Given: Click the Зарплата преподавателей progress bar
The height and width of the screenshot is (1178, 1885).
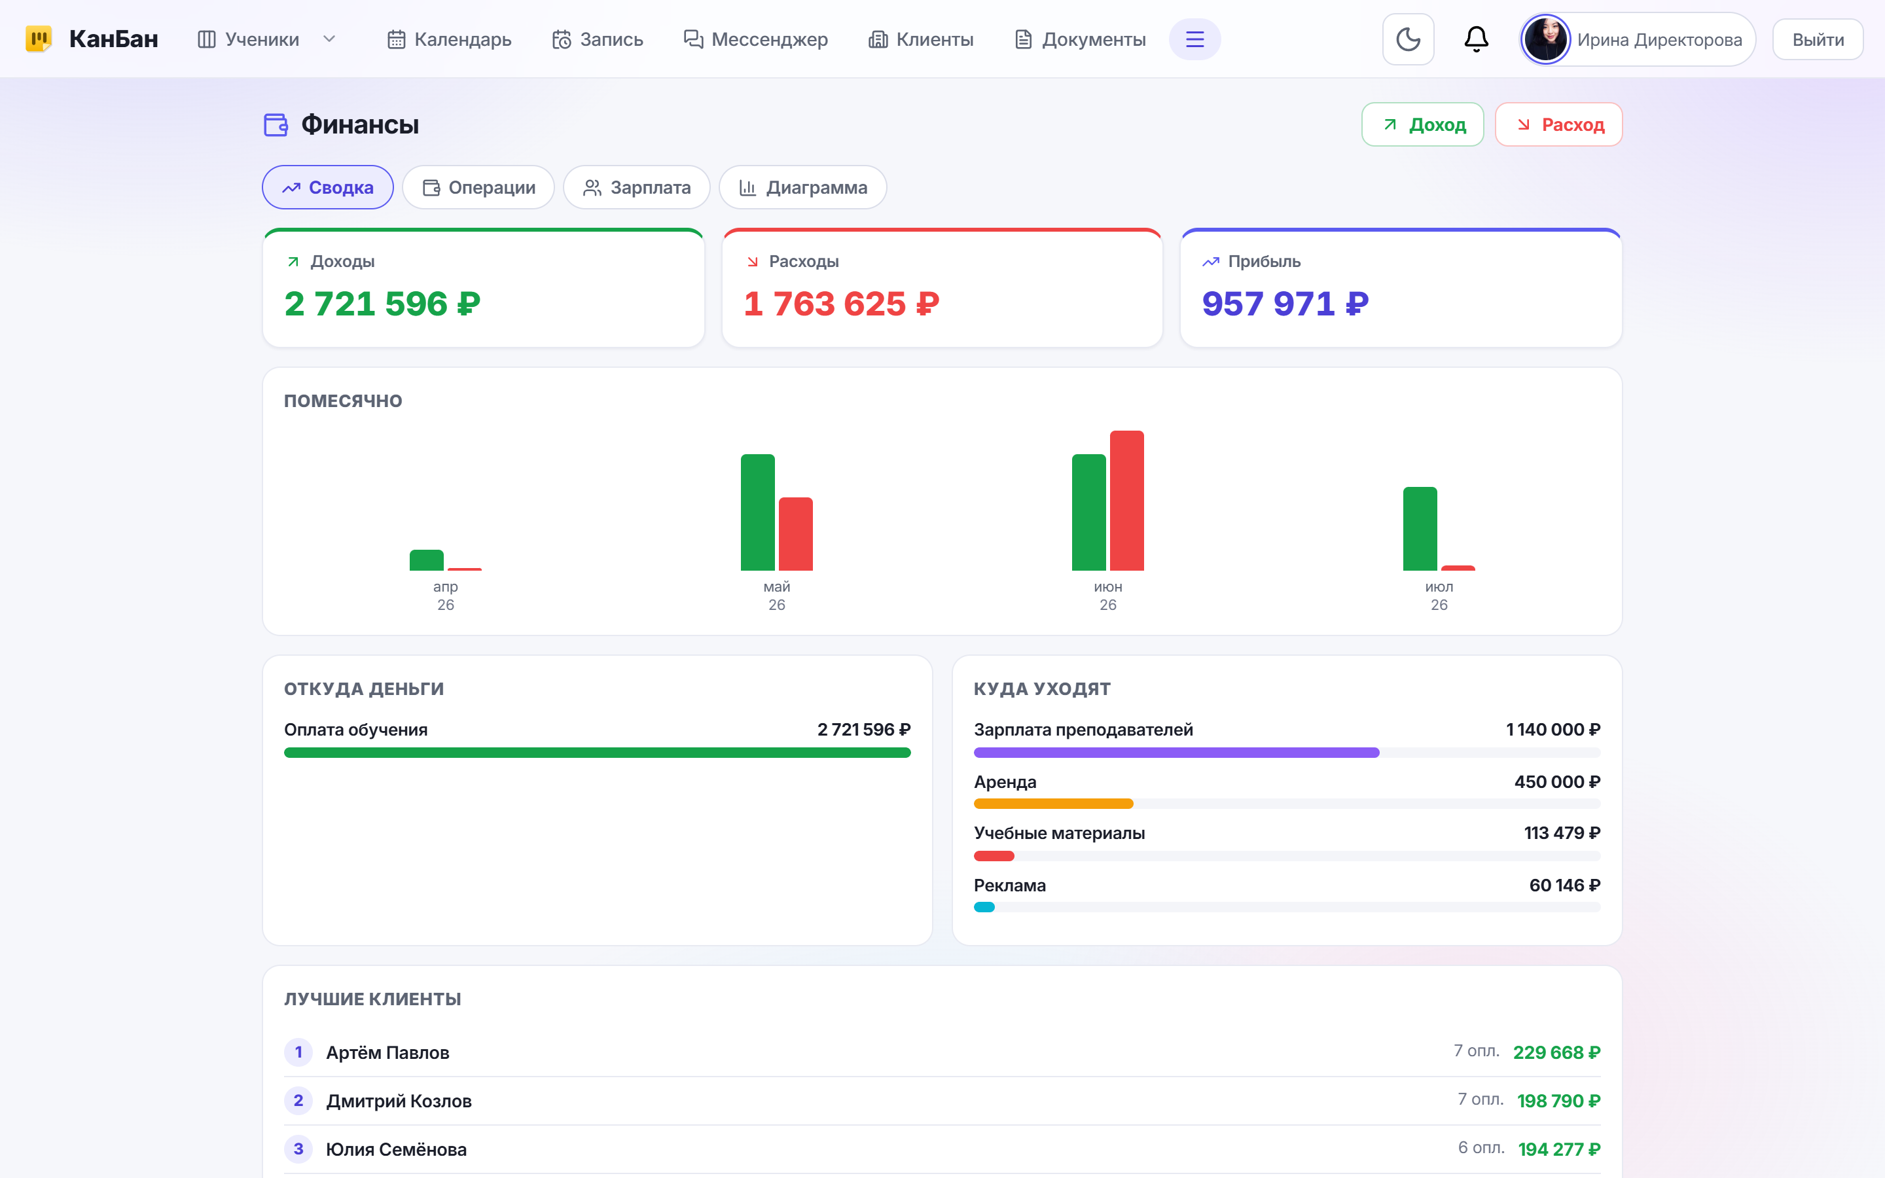Looking at the screenshot, I should point(1287,753).
